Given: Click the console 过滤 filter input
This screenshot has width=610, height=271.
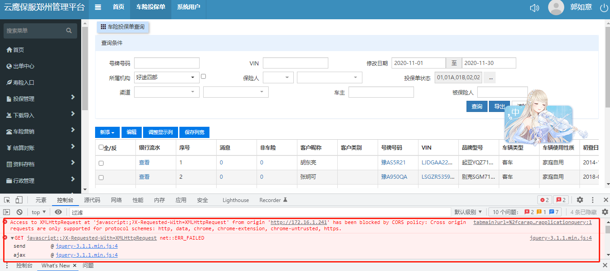Looking at the screenshot, I should (260, 212).
